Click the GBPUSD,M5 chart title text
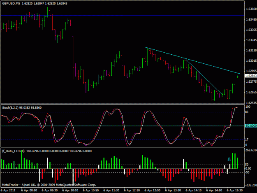 point(11,3)
